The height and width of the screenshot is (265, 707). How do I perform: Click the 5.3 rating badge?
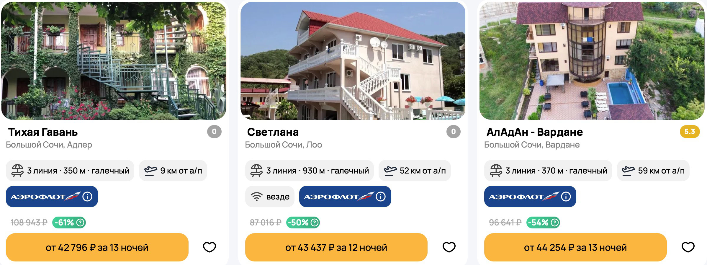[x=690, y=132]
